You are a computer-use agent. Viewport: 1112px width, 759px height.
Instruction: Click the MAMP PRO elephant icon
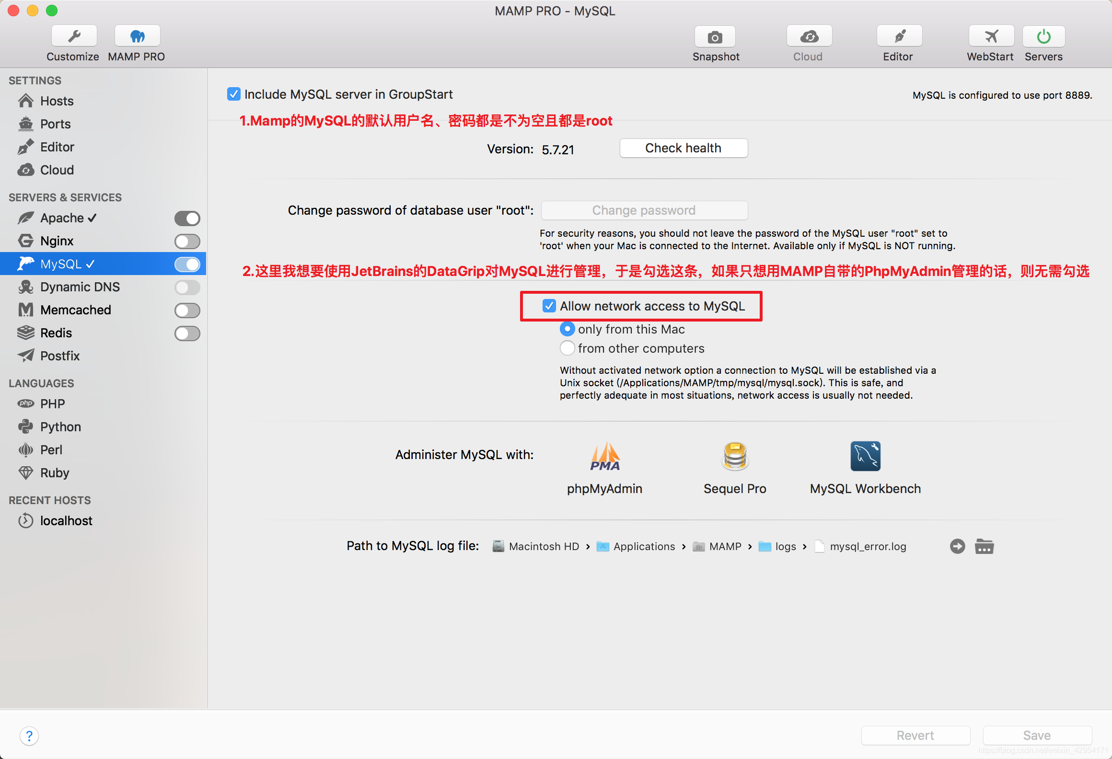137,36
